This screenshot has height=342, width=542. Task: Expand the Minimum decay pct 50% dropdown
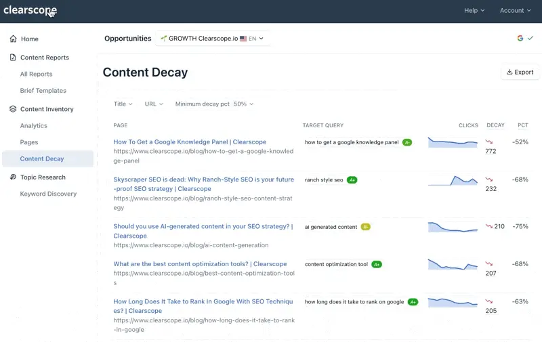214,104
